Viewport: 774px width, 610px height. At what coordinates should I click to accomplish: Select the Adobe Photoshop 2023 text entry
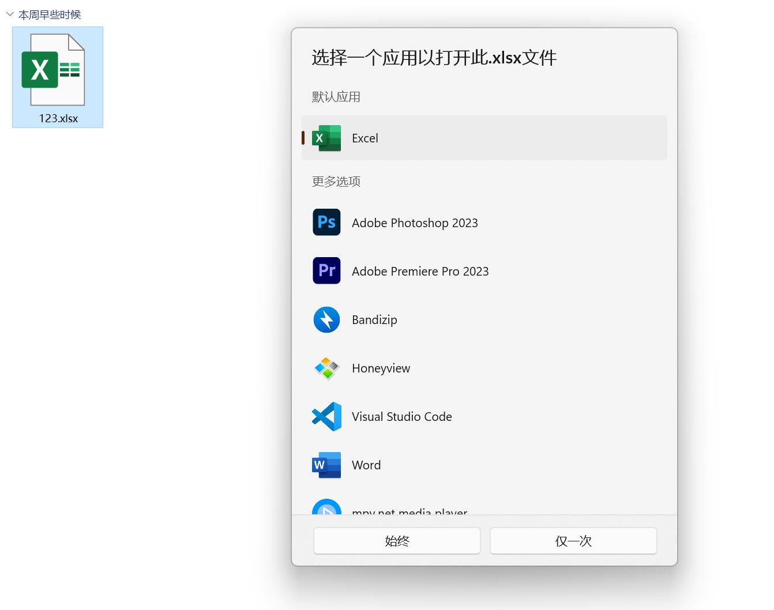[415, 223]
